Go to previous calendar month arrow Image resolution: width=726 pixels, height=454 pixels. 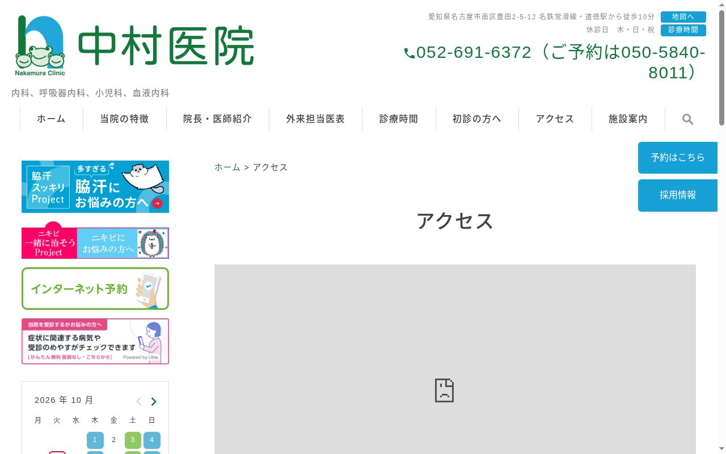[139, 402]
